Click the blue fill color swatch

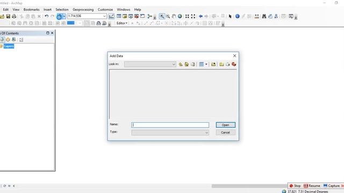70,23
